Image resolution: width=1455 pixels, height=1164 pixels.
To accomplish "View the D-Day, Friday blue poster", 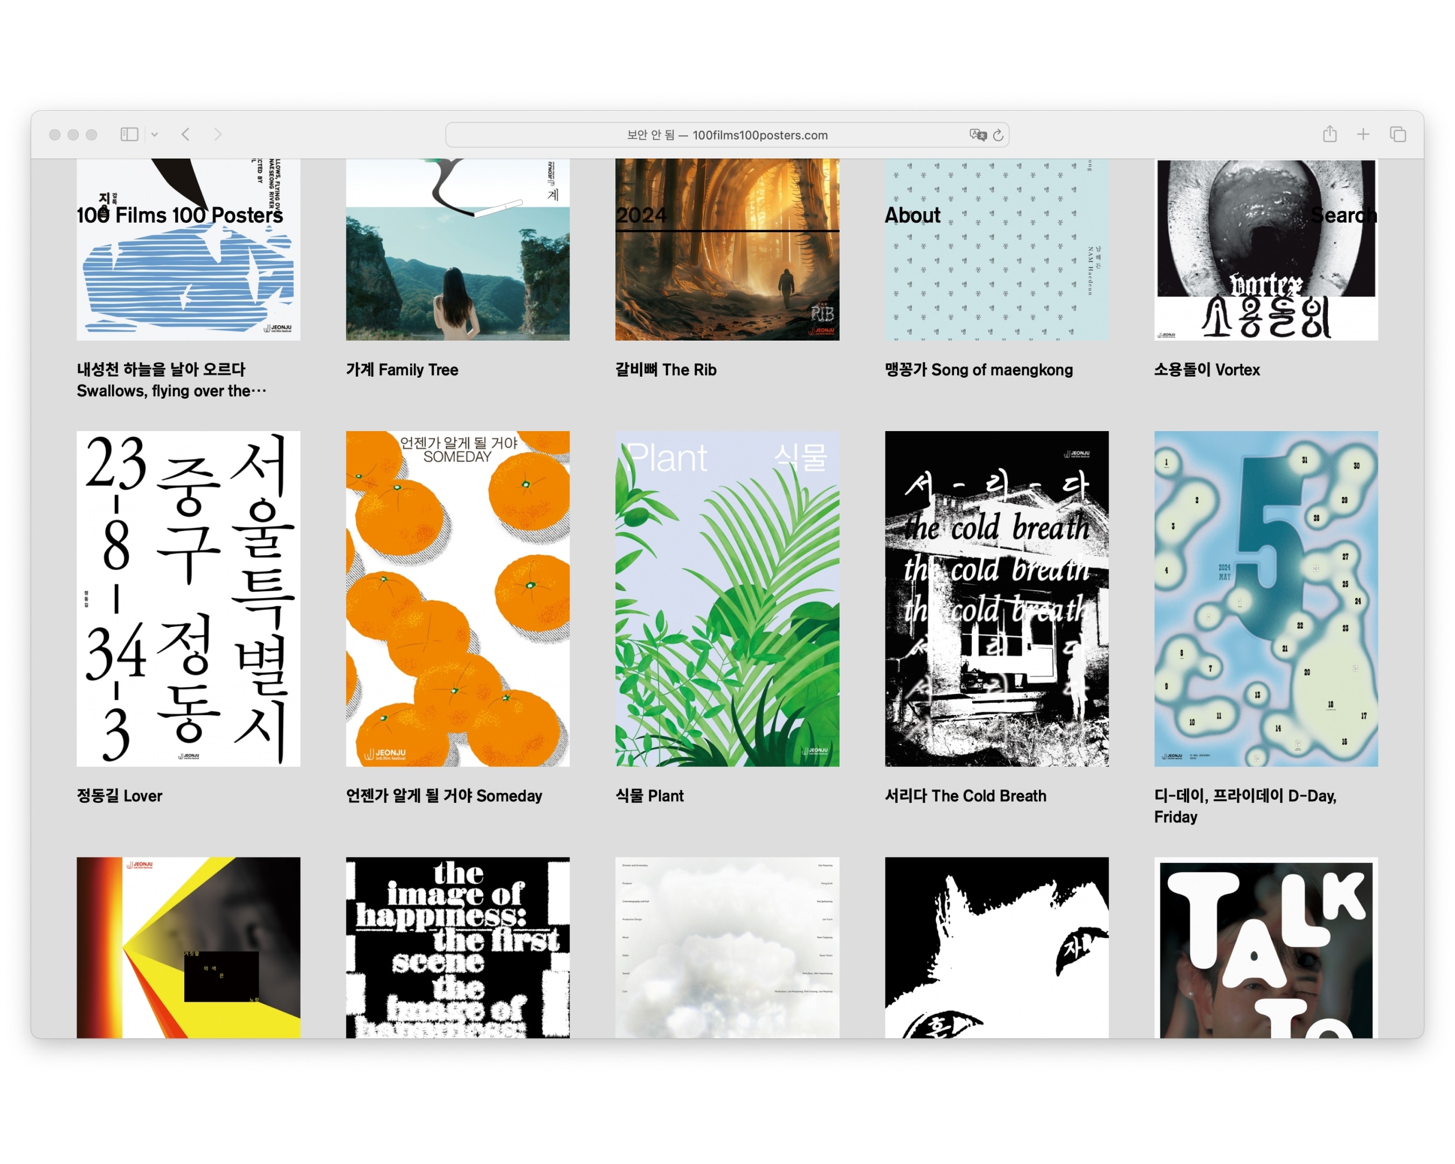I will tap(1265, 599).
